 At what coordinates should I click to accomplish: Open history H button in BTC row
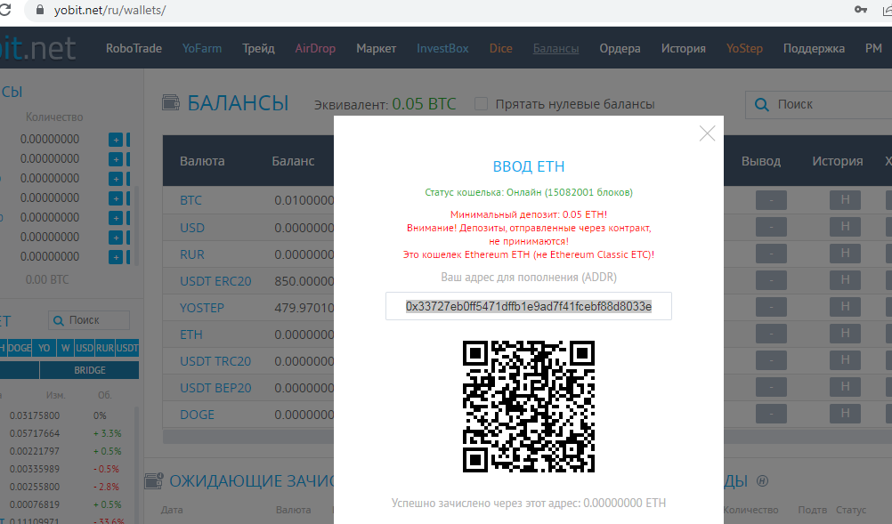[845, 200]
